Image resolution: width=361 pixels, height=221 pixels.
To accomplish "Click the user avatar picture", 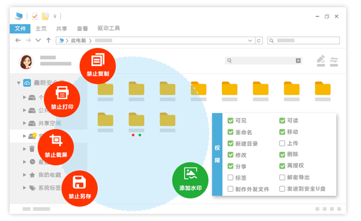I will [x=26, y=61].
